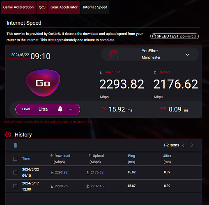
Task: Click the Level Ultra pill button
Action: click(x=48, y=109)
